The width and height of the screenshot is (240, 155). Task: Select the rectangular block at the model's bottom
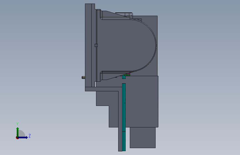coord(143,138)
